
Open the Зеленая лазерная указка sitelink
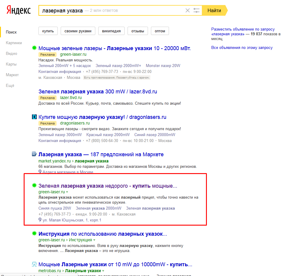150,208
